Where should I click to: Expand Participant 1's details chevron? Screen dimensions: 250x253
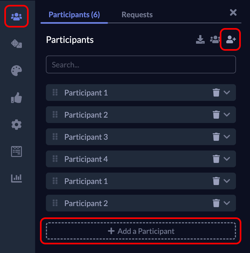click(227, 93)
